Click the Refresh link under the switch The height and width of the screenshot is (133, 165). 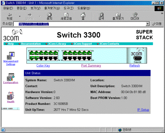tap(135, 66)
